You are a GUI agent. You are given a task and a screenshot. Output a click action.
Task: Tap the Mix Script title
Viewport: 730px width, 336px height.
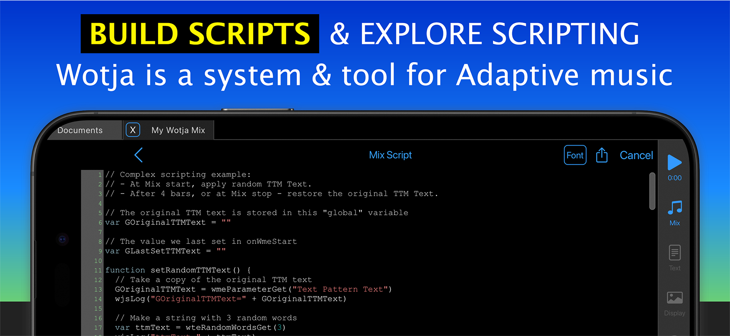click(390, 155)
